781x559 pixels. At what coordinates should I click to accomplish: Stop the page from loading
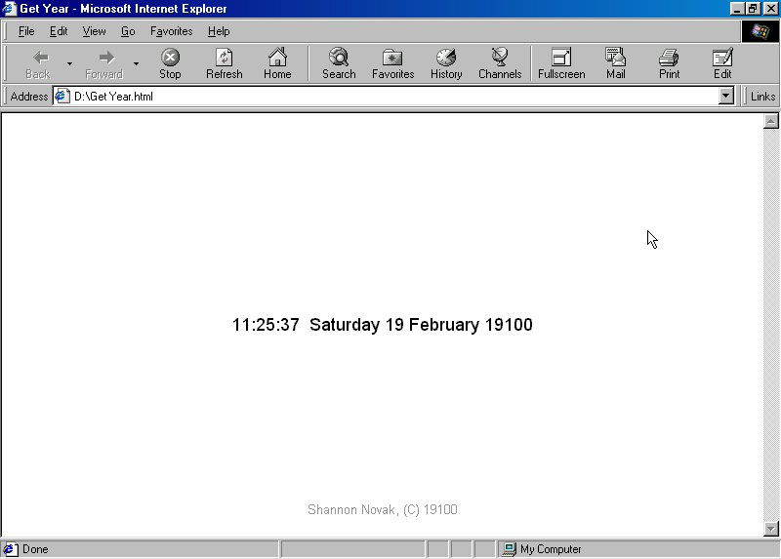(170, 64)
